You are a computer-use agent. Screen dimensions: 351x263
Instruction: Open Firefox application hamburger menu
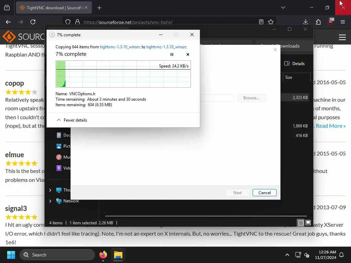343,22
